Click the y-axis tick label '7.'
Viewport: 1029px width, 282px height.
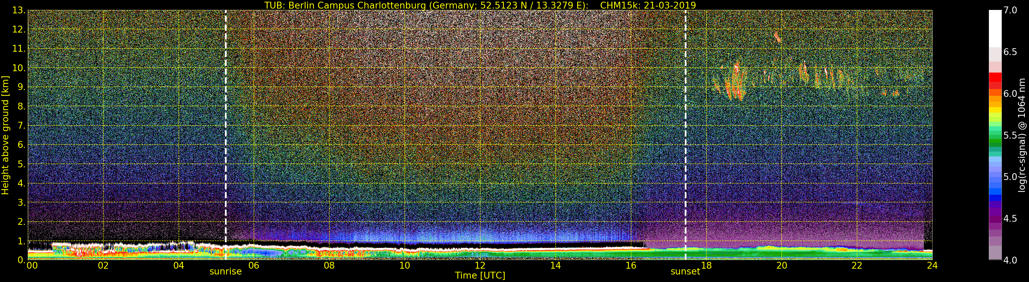pos(22,126)
